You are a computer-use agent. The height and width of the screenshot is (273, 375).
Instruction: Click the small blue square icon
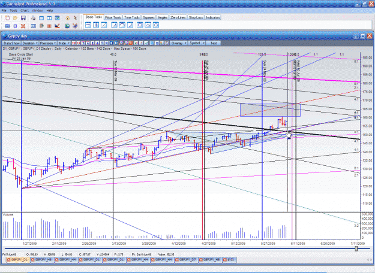point(15,26)
